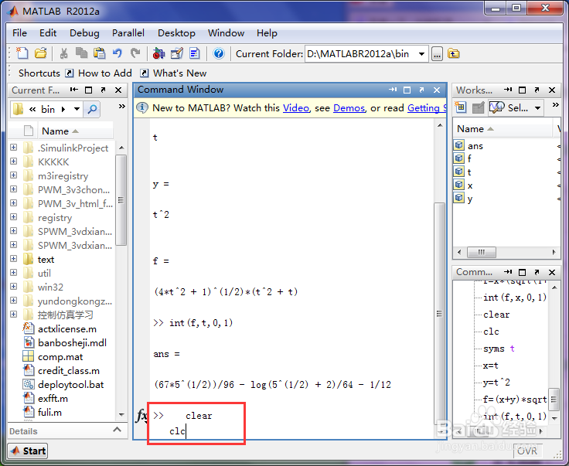Click the fx function browser icon
The width and height of the screenshot is (569, 466).
click(141, 415)
